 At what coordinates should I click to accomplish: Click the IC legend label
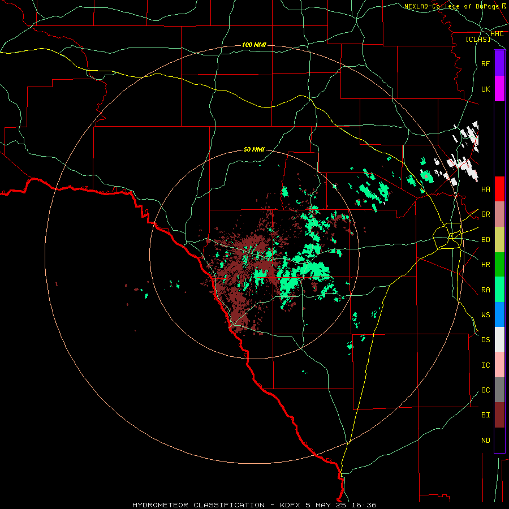click(486, 365)
